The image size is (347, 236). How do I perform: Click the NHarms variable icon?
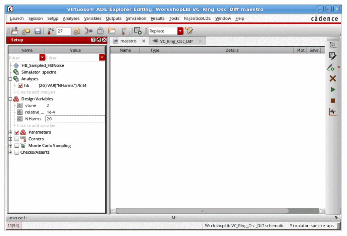point(20,119)
